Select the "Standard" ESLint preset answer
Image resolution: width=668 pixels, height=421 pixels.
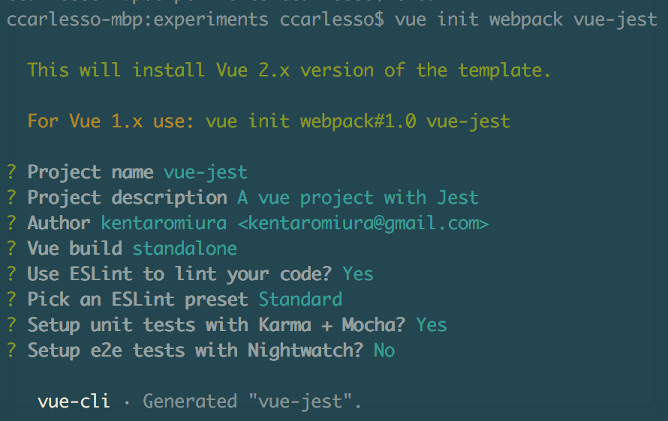[x=300, y=300]
